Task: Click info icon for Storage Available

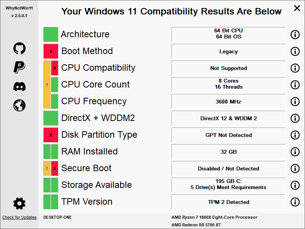Action: [295, 185]
